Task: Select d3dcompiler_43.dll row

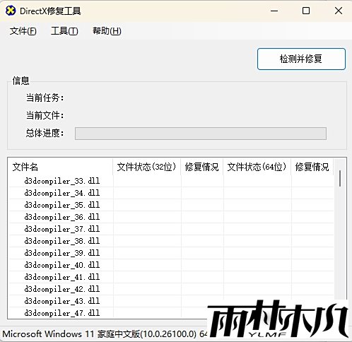Action: click(171, 301)
